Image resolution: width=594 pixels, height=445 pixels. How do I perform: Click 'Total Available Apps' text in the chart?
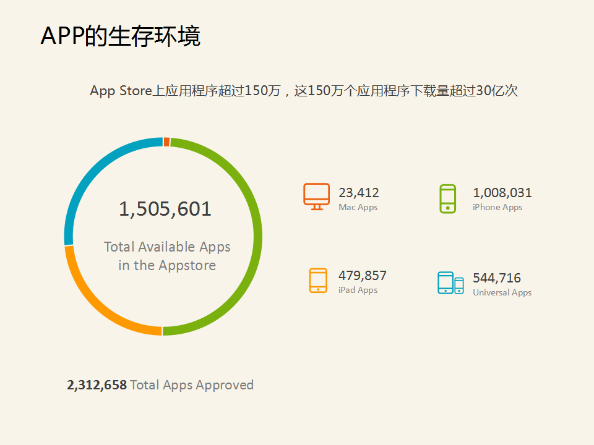[167, 247]
